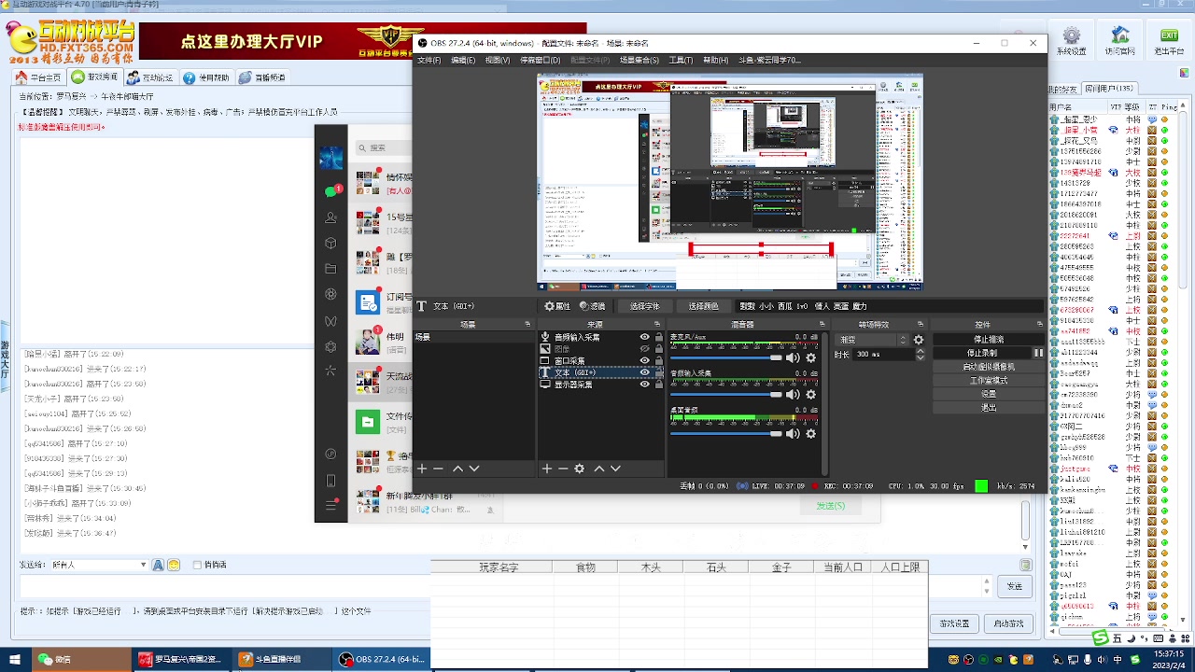Click 退出 in the controls panel
This screenshot has height=672, width=1195.
988,408
